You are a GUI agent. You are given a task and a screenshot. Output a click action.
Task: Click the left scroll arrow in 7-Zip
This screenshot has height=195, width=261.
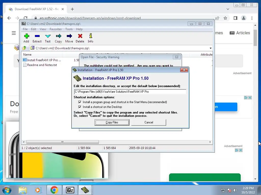(24, 142)
